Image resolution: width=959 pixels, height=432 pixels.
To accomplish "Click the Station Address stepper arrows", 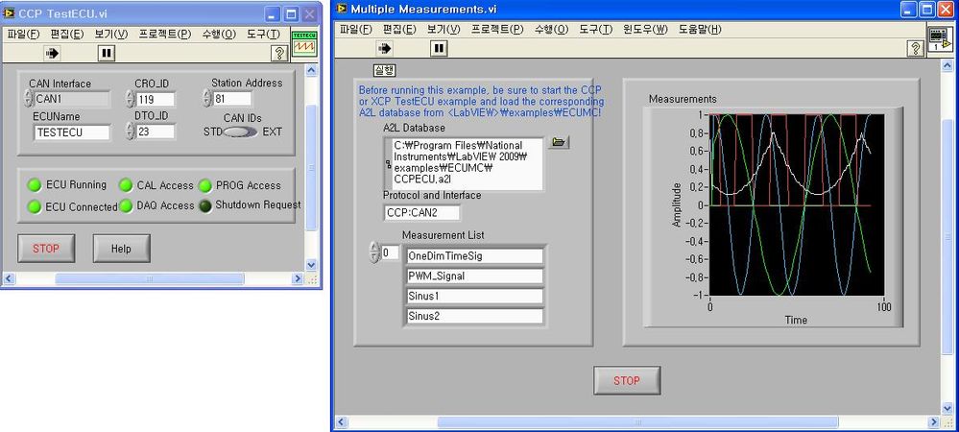I will (x=207, y=98).
